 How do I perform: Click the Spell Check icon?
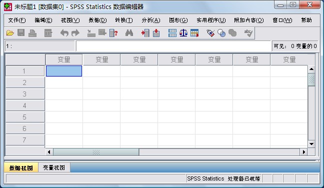[x=248, y=33]
